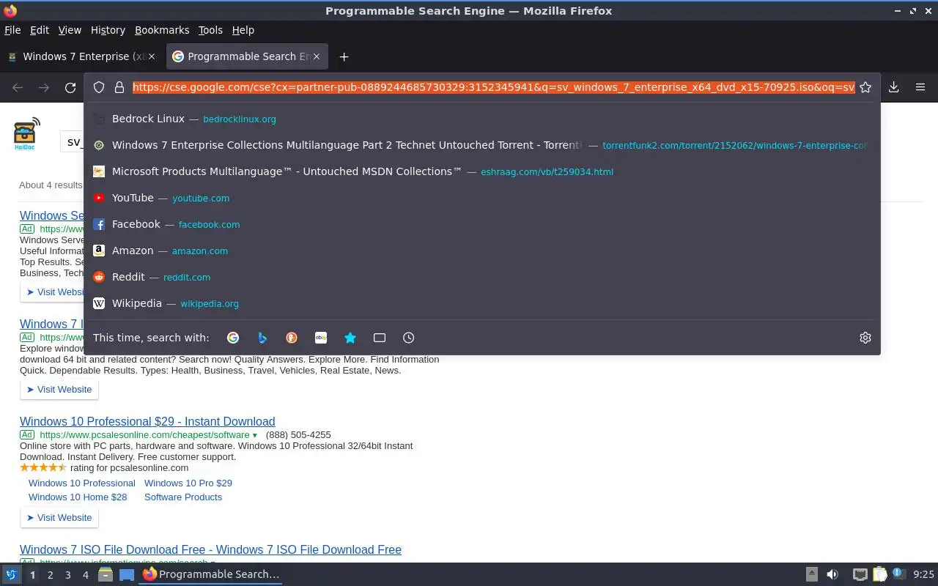Select the YouTube suggestion
This screenshot has height=586, width=938.
(x=482, y=198)
